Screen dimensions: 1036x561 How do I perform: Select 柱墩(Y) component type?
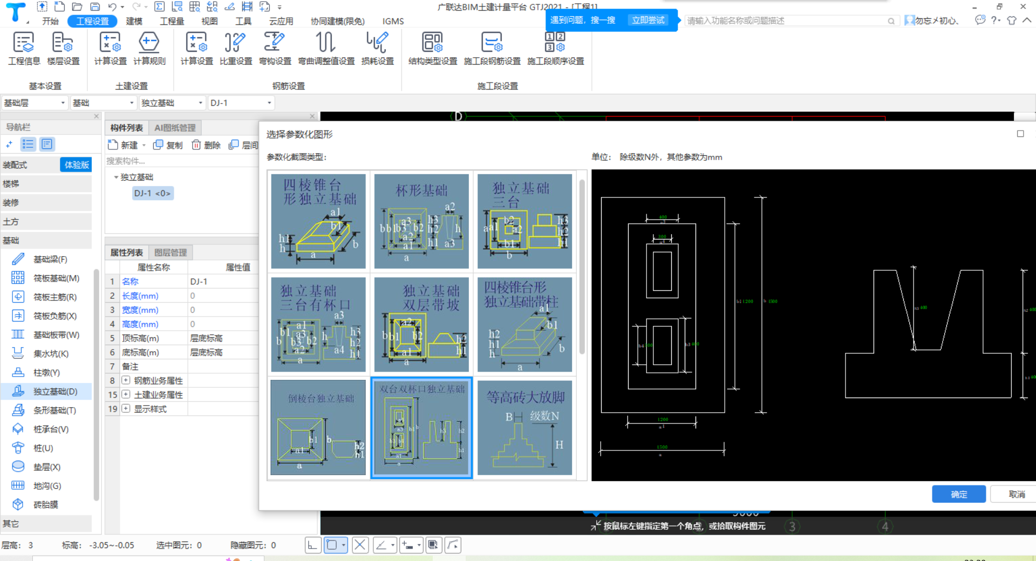46,373
